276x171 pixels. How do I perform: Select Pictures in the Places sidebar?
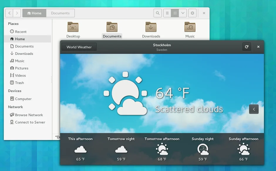click(x=22, y=68)
